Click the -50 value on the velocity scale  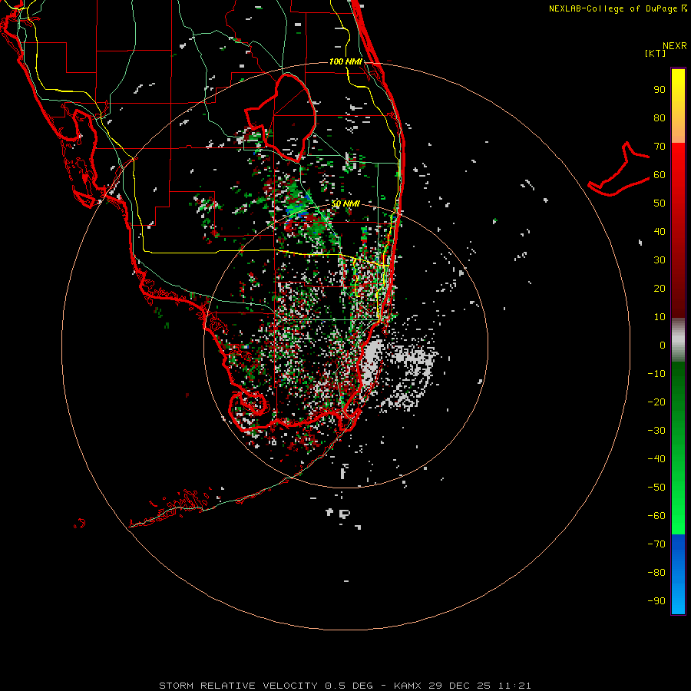pyautogui.click(x=656, y=488)
